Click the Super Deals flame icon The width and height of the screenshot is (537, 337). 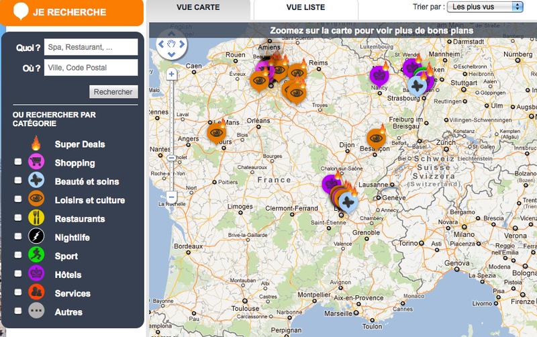coord(36,144)
